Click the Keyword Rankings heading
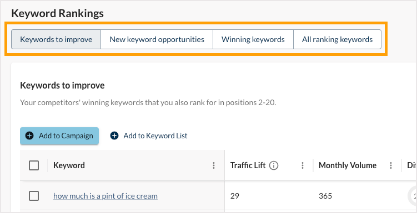The image size is (417, 213). 57,13
